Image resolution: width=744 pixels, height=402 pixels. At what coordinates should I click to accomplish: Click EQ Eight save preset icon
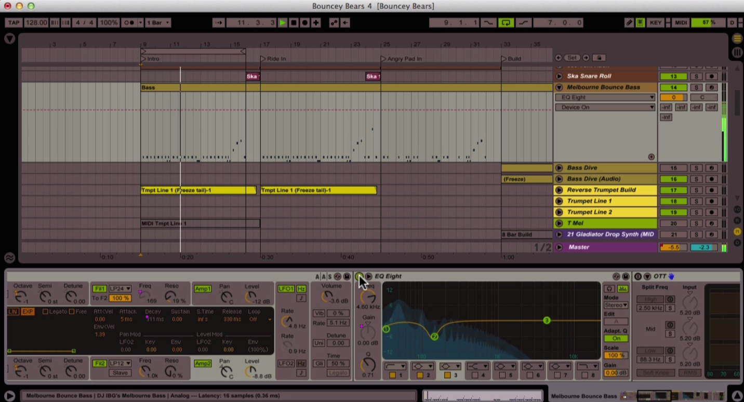626,276
